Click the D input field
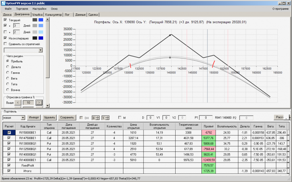Image resolution: width=292 pixels, height=182 pixels. (x=150, y=118)
